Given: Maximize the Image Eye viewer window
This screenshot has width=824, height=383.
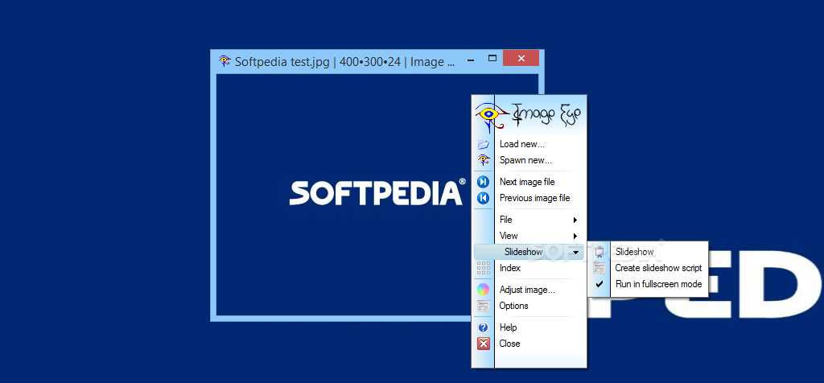Looking at the screenshot, I should (x=492, y=58).
